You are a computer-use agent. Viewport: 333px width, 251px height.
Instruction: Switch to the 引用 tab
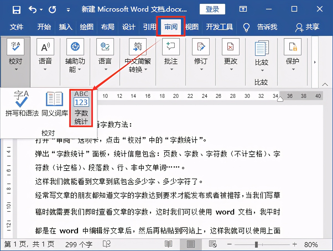click(x=150, y=27)
